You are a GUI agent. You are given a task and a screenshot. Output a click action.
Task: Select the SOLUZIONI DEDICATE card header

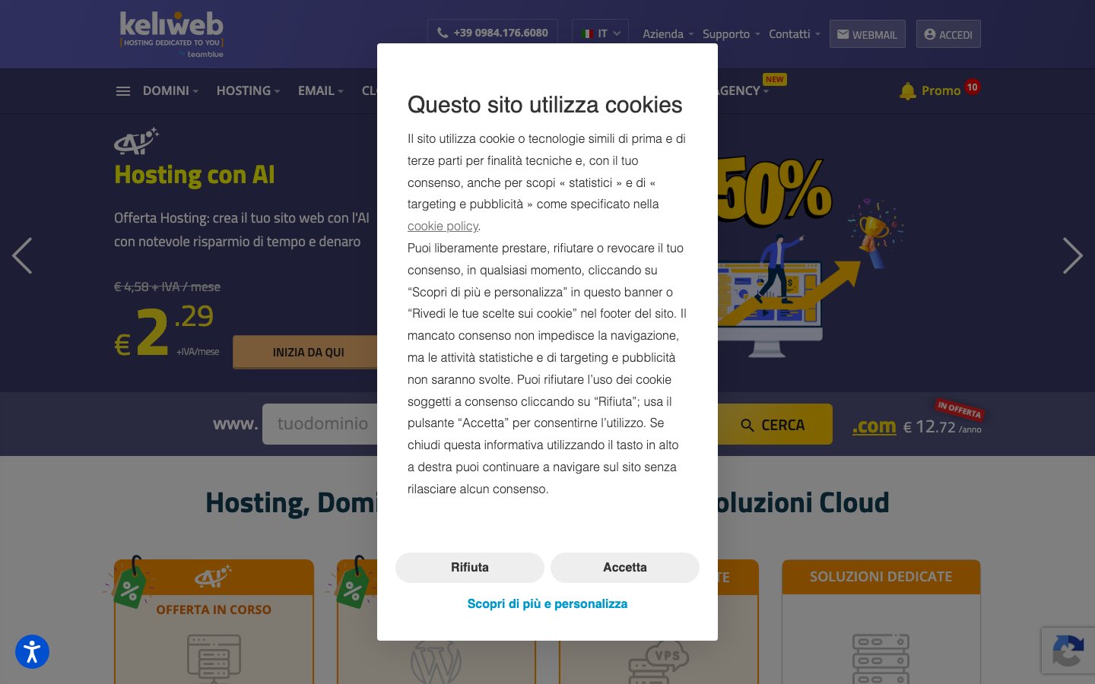(881, 577)
